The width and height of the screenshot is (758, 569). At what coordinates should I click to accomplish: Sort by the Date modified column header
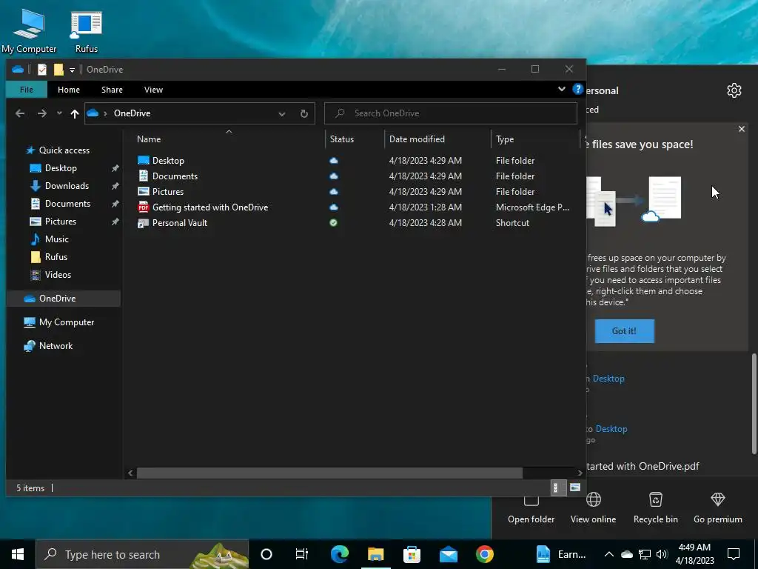pyautogui.click(x=437, y=139)
